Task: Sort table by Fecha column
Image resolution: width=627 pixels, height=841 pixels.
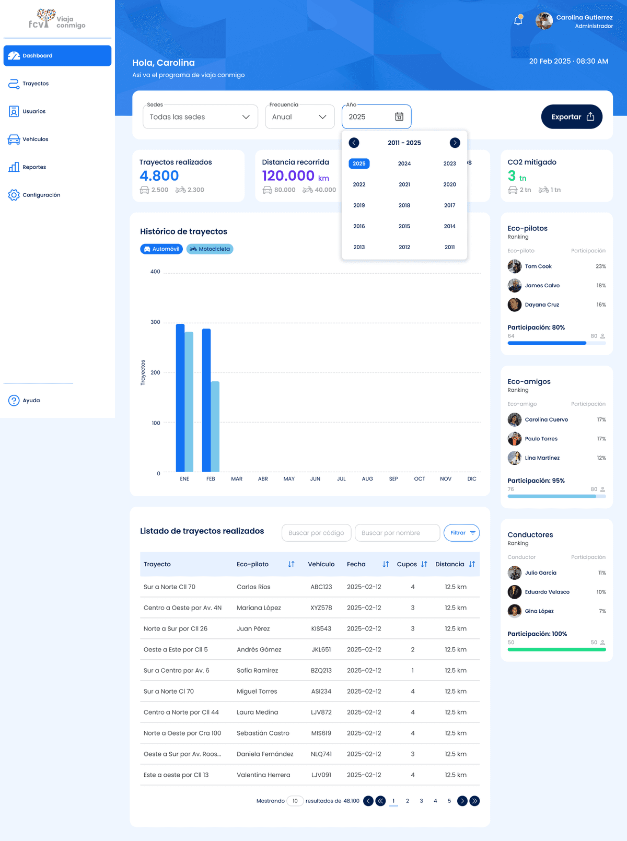Action: [x=386, y=564]
